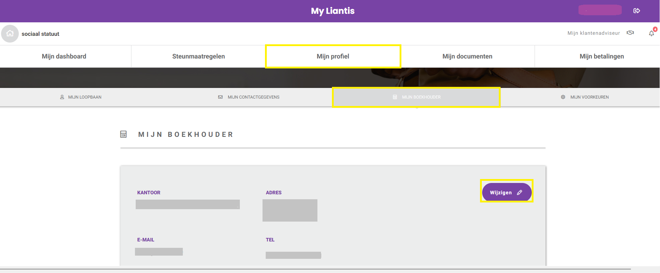Select the Mijn Boekhouder sub-tab
The width and height of the screenshot is (660, 273).
[417, 97]
